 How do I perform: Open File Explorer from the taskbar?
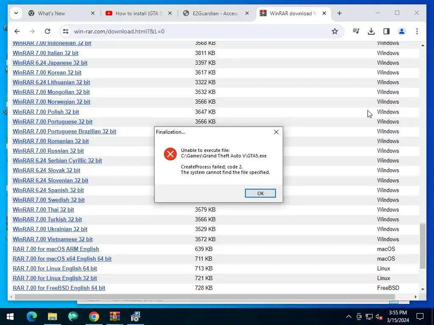point(52,317)
